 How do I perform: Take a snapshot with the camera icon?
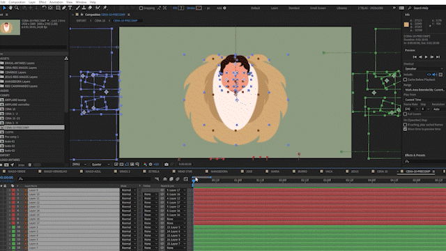point(167,165)
